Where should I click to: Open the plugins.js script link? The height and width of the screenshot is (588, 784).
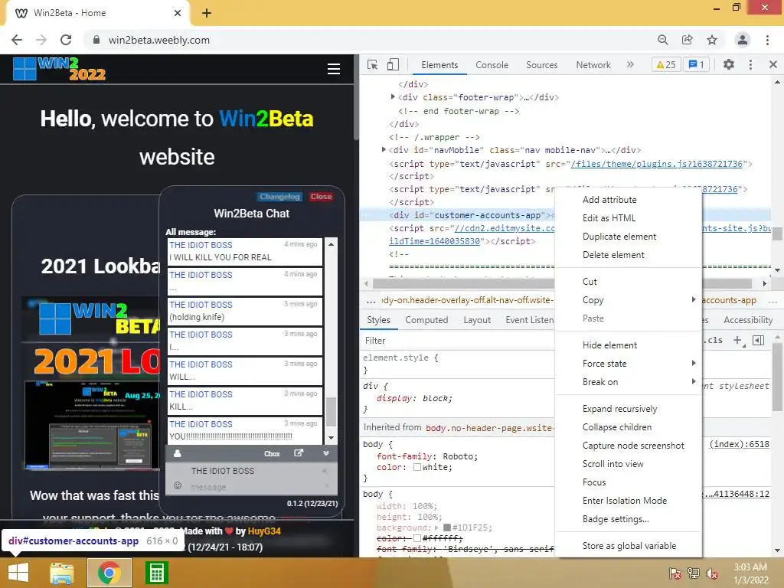coord(656,164)
